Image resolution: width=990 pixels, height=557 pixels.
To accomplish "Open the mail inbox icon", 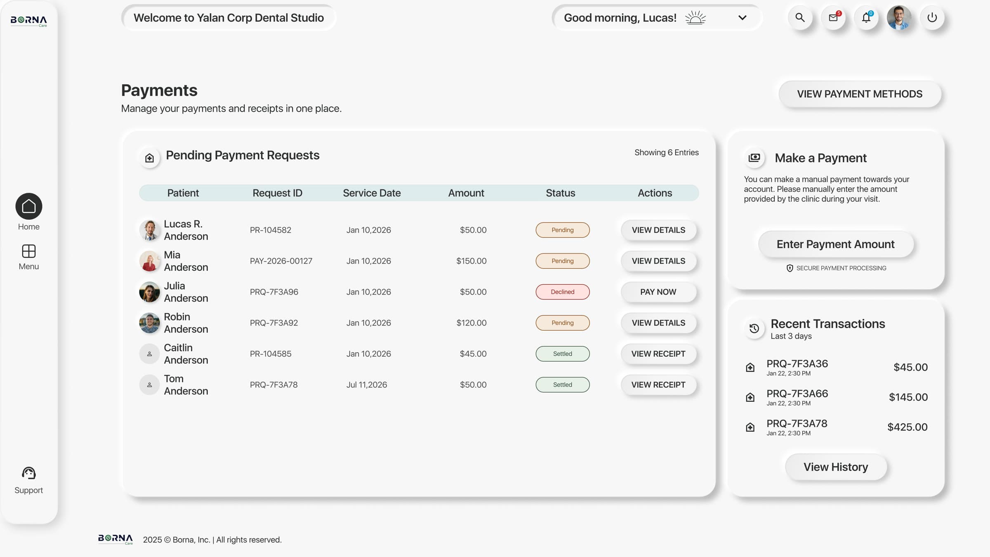I will tap(833, 18).
